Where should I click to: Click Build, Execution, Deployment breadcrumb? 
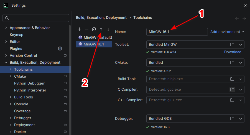(101, 17)
